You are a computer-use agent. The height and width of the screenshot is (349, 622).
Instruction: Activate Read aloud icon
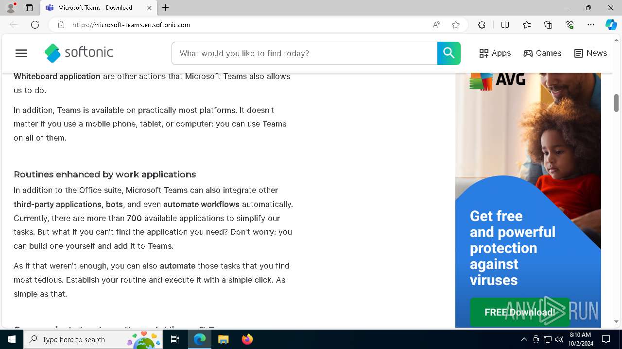click(436, 25)
